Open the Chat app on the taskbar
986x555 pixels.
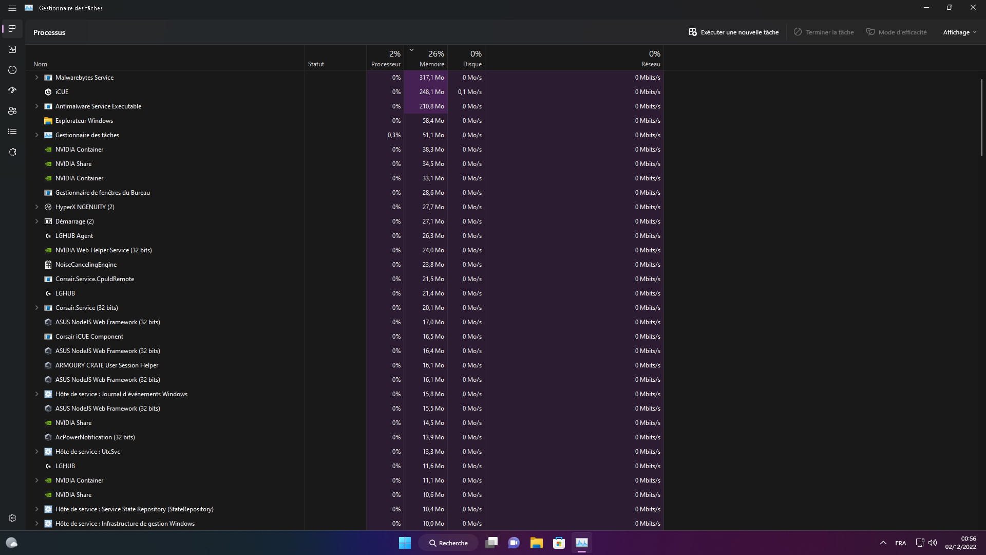[x=514, y=543]
